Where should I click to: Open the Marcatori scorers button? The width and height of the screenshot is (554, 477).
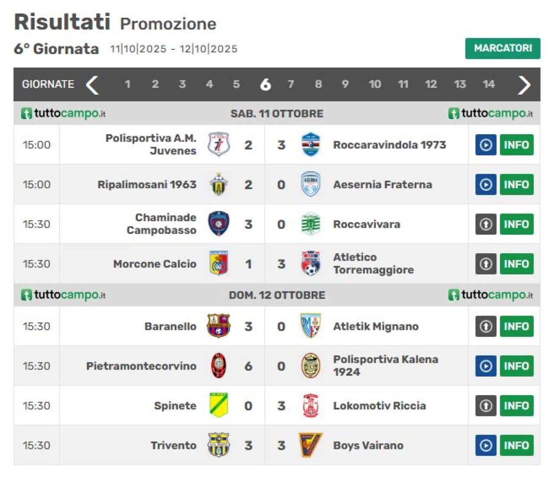(502, 48)
